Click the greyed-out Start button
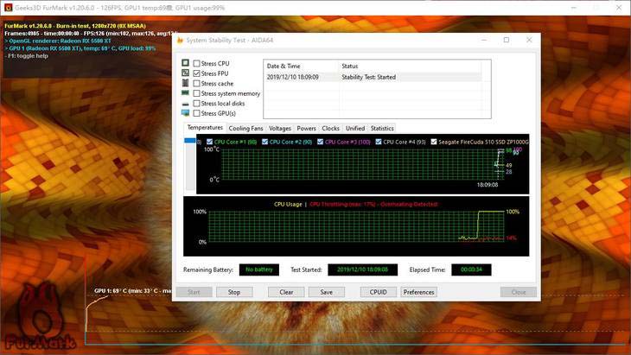 click(x=194, y=292)
